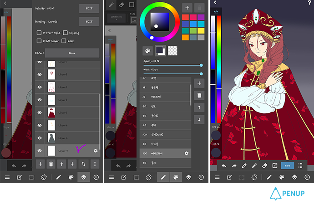Open the dotted grid icon right of Save
The height and width of the screenshot is (205, 314).
[x=300, y=166]
